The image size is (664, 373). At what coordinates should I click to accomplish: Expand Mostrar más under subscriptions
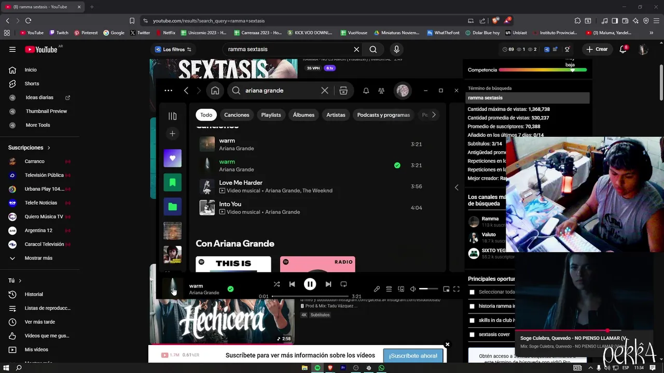pos(39,258)
